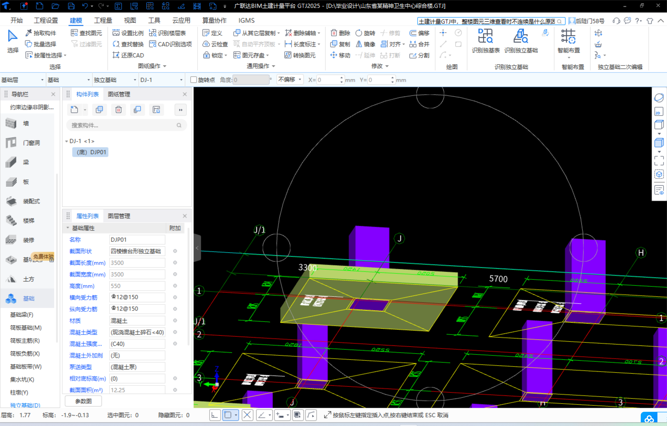Click trash delete icon in component list

coord(119,110)
